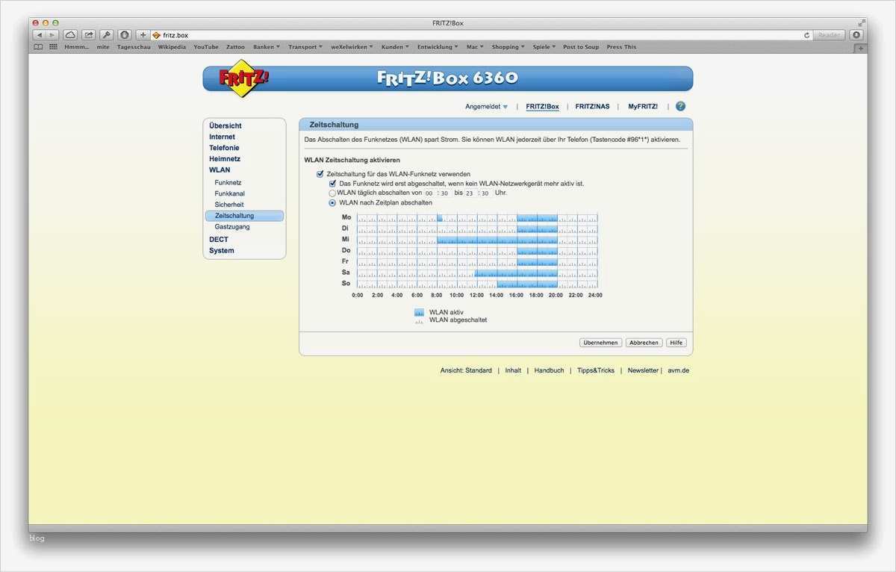Viewport: 896px width, 572px height.
Task: Click the Hilfe button
Action: coord(676,343)
